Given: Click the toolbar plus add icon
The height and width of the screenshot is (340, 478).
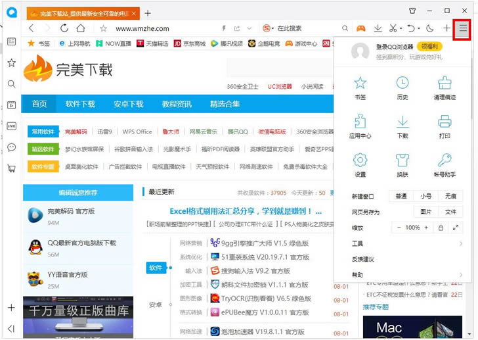Looking at the screenshot, I should point(446,28).
